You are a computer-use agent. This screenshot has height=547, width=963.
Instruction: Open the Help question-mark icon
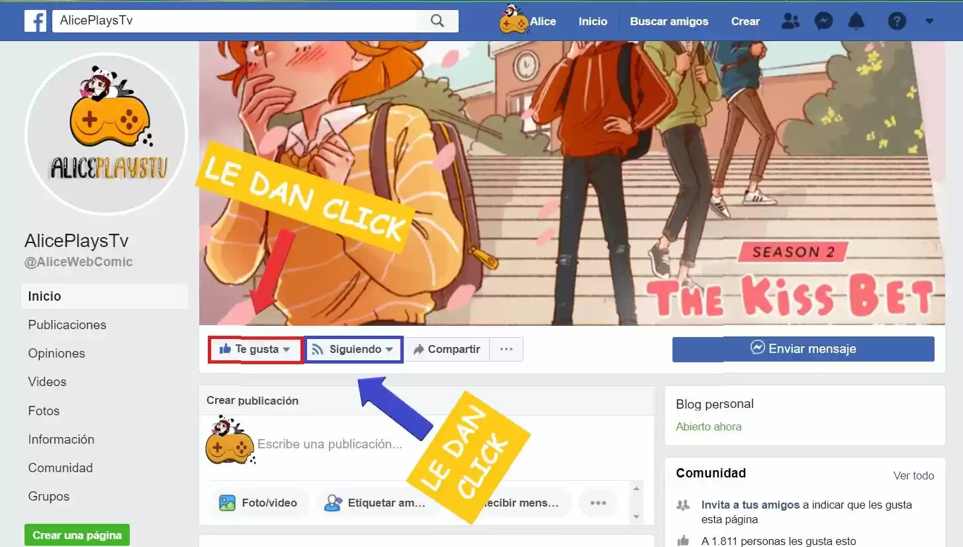pos(897,21)
